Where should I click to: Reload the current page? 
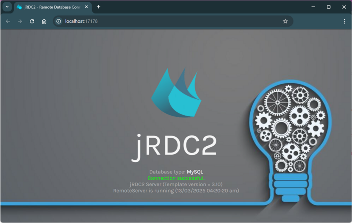pyautogui.click(x=32, y=21)
